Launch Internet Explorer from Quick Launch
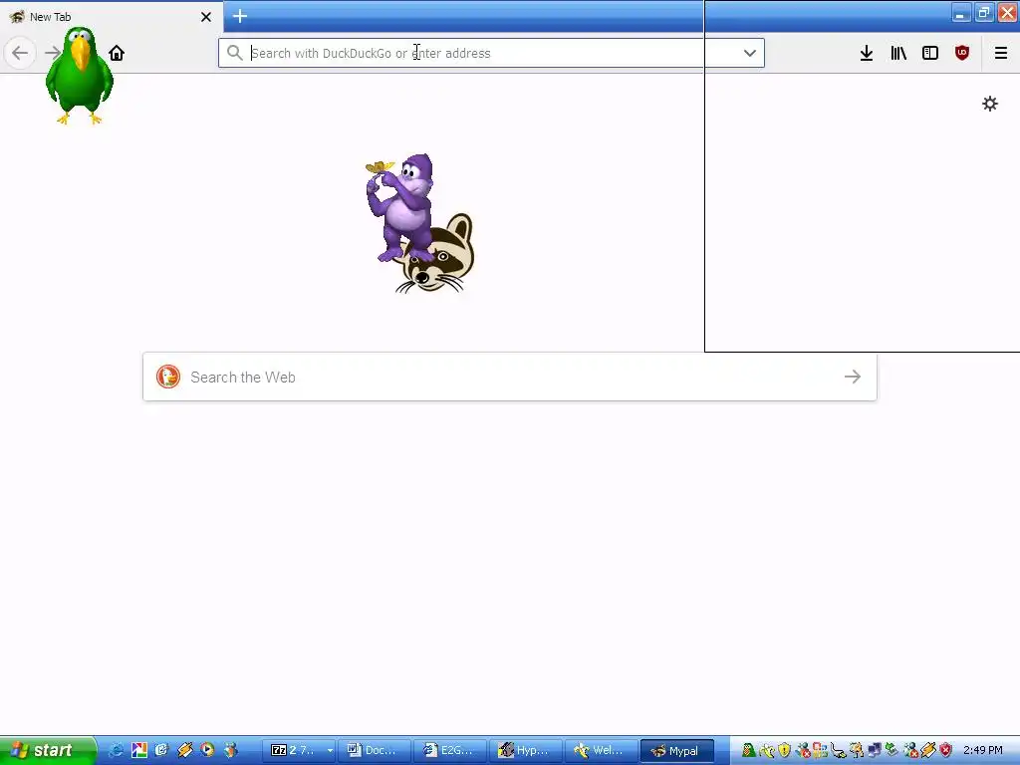 coord(117,750)
